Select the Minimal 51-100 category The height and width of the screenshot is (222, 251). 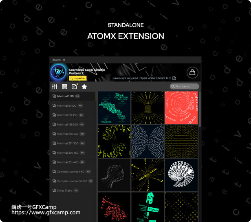point(73,106)
